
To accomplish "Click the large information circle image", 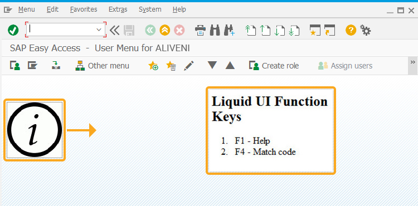I will tap(35, 130).
